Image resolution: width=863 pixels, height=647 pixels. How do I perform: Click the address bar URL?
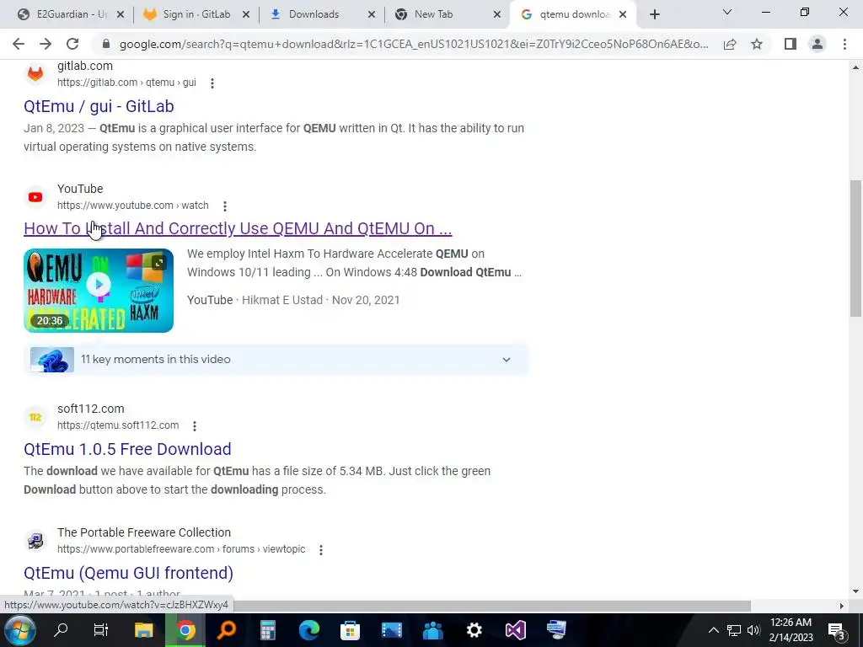(x=414, y=44)
